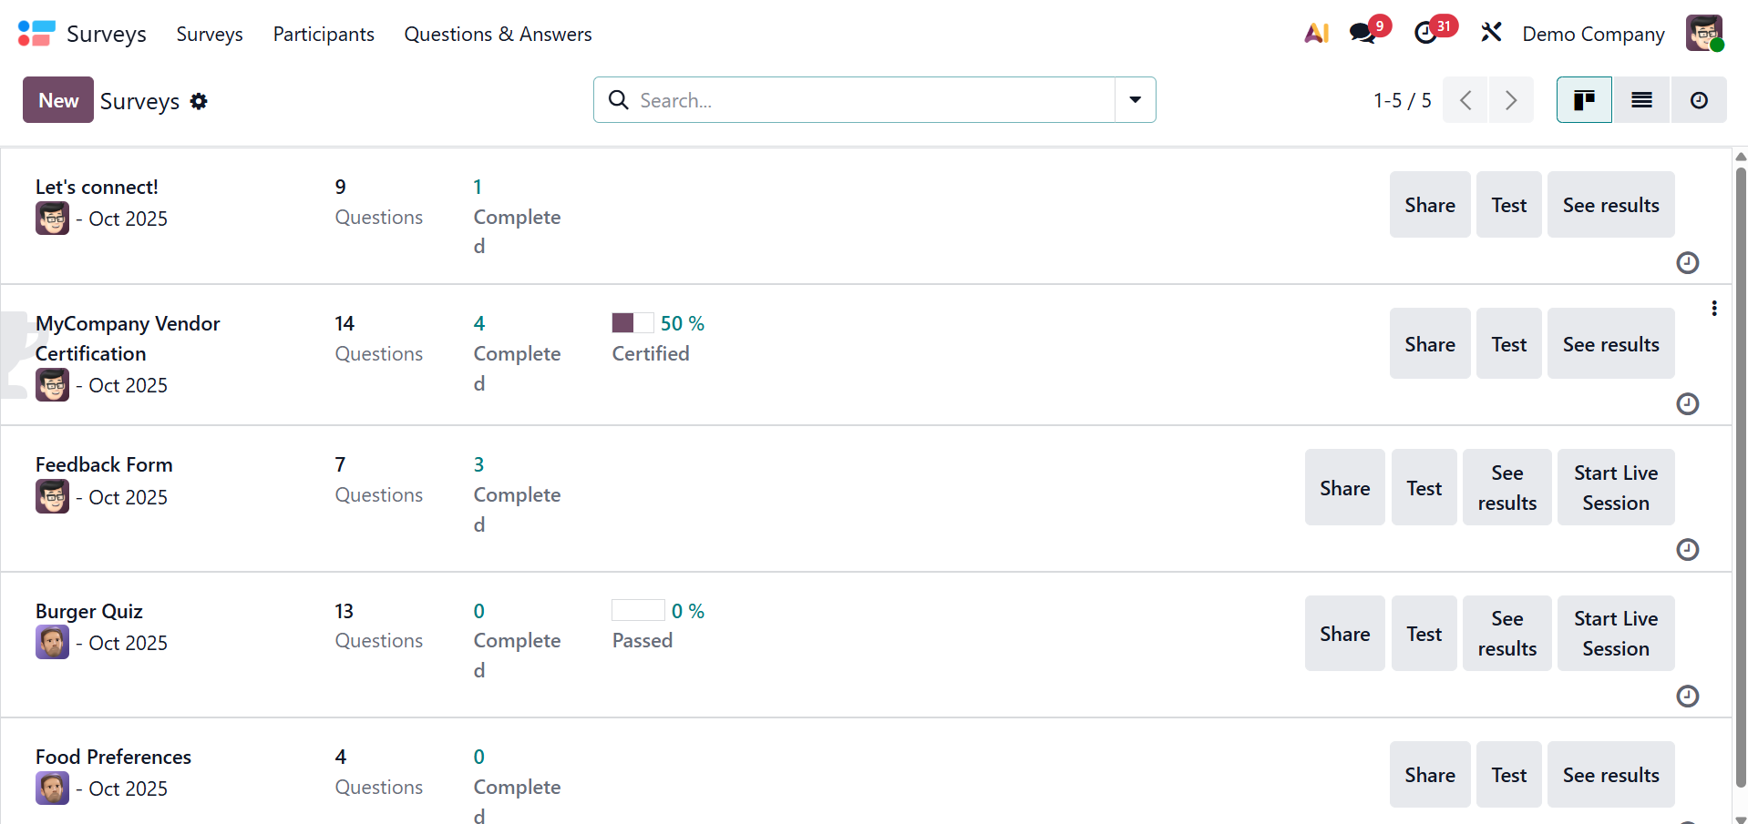Open the debug tools wrench icon

pyautogui.click(x=1491, y=33)
